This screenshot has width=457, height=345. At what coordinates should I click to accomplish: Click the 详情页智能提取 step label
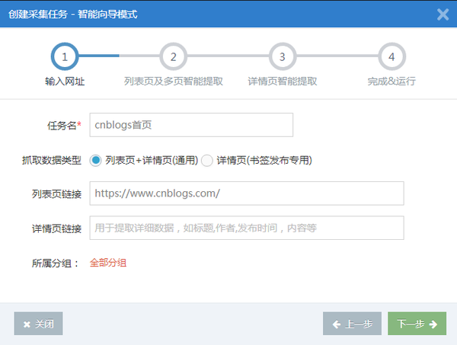click(x=283, y=81)
